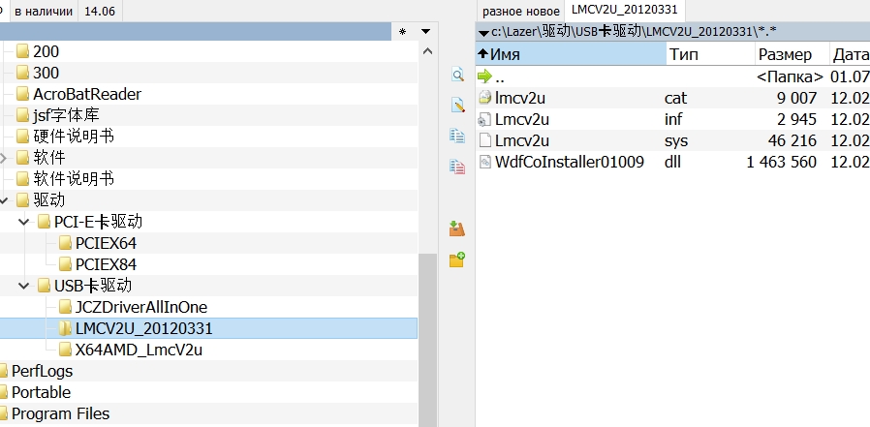Collapse the USB卡驱动 tree node

coord(24,286)
